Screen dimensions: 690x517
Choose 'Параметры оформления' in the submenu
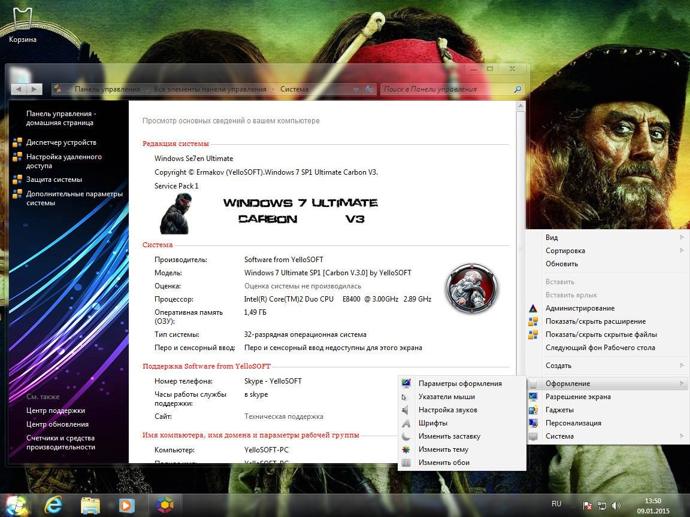(x=462, y=384)
